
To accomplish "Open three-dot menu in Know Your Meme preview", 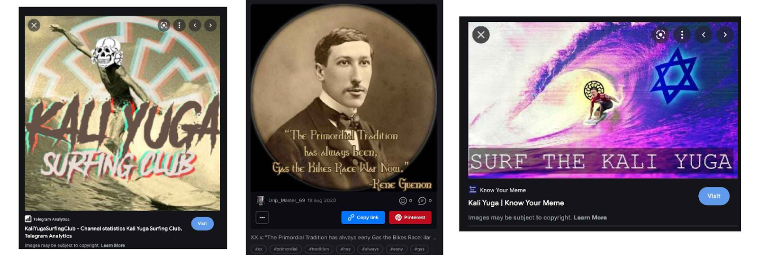I will click(682, 35).
